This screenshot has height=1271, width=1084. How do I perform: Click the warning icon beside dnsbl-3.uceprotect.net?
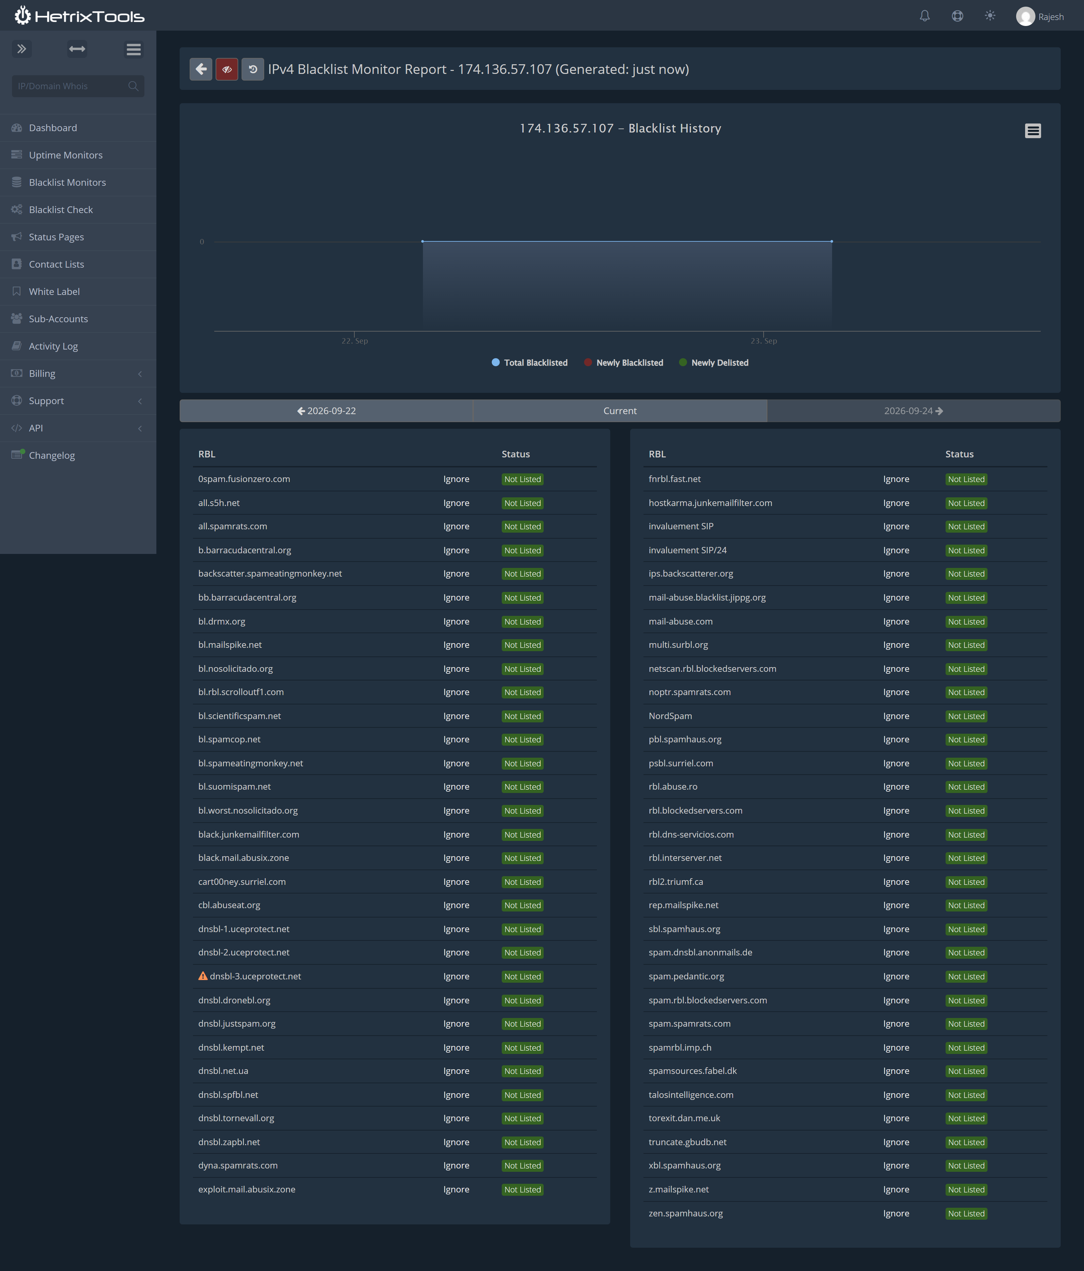[203, 976]
